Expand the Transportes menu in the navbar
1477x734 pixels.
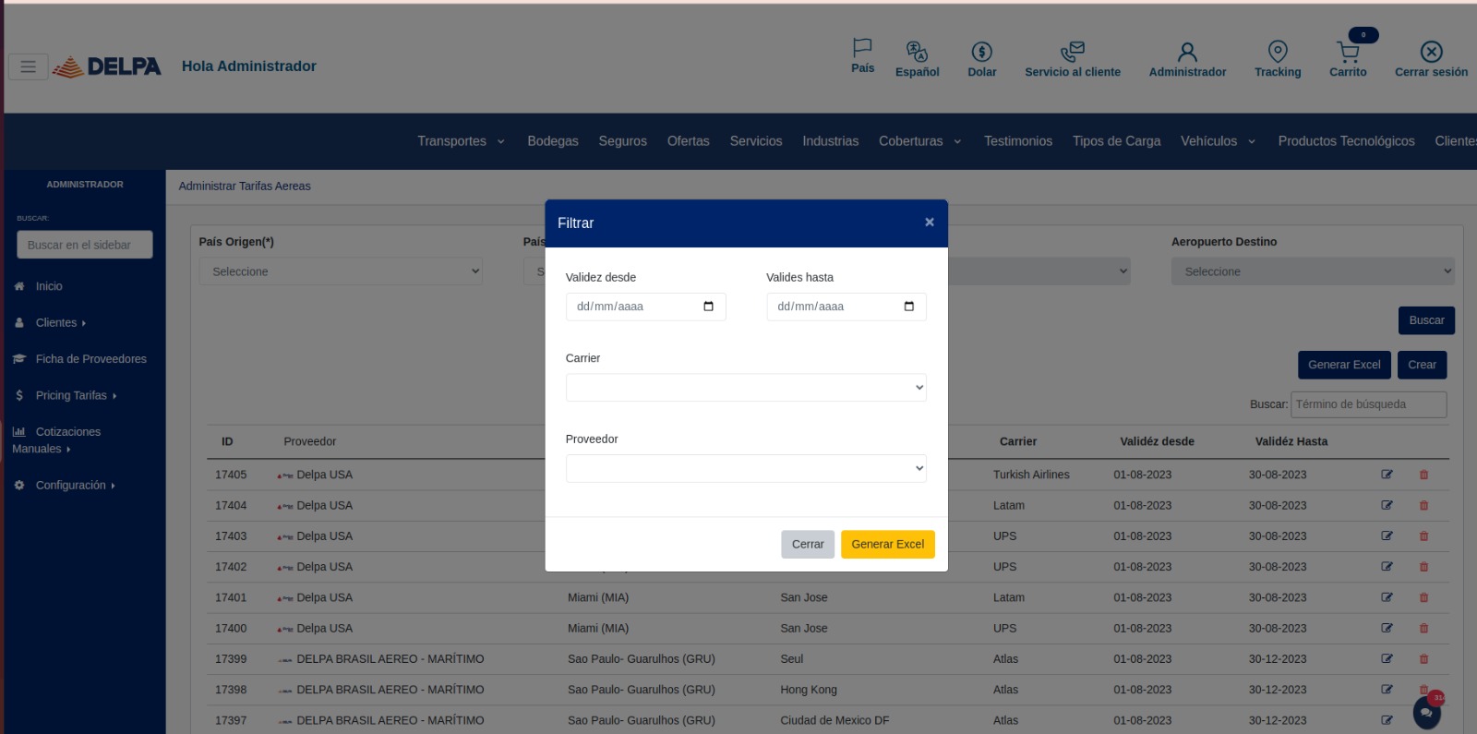tap(461, 141)
